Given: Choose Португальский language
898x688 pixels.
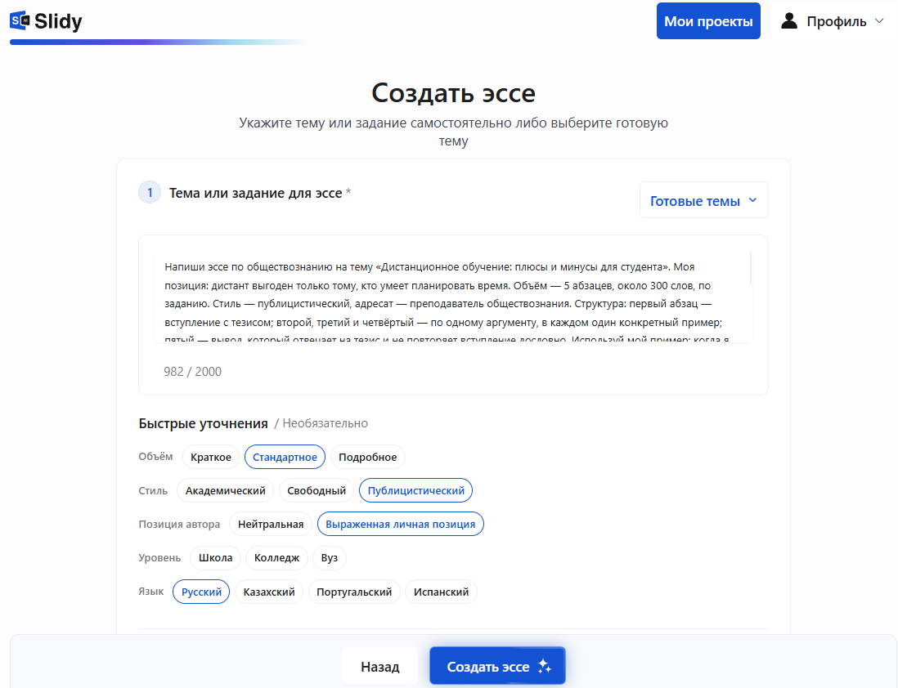Looking at the screenshot, I should (x=354, y=592).
